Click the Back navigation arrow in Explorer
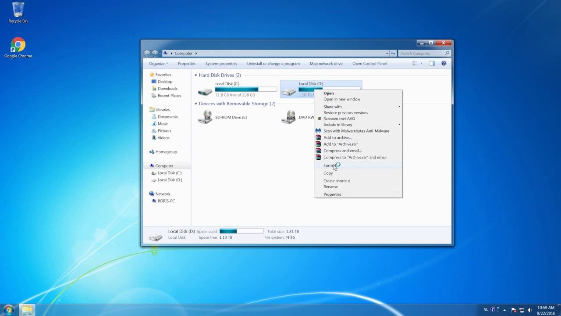 tap(147, 53)
